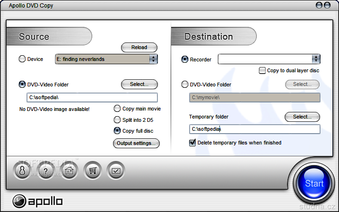Click the disabled Select for destination folder
This screenshot has width=339, height=212.
(302, 85)
